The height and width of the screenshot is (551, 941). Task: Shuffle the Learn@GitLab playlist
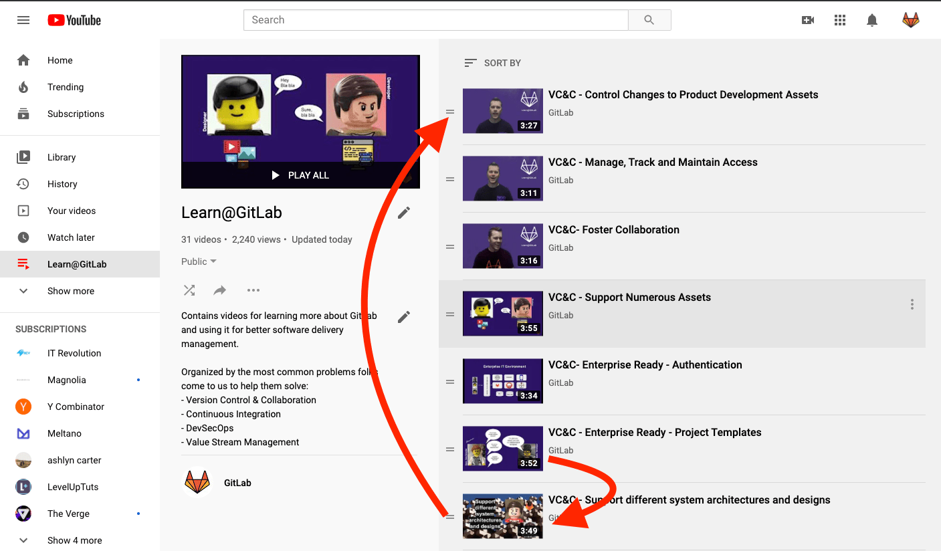[189, 290]
